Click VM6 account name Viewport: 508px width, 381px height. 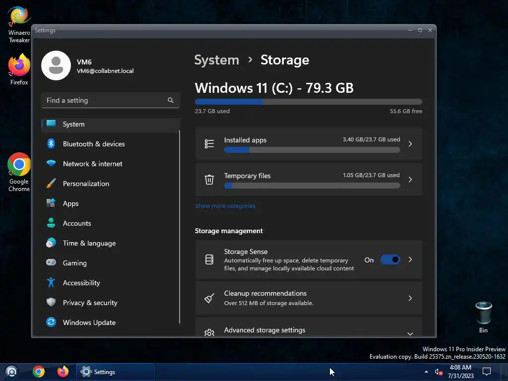84,62
